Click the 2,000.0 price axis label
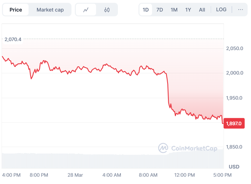The width and height of the screenshot is (251, 184). [234, 73]
